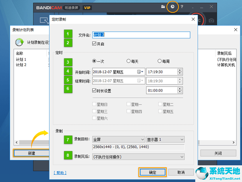Close the 定时录制 dialog
This screenshot has height=182, width=242.
193,19
